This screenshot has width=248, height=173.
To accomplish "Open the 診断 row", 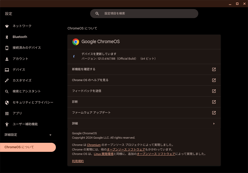I will click(x=144, y=102).
